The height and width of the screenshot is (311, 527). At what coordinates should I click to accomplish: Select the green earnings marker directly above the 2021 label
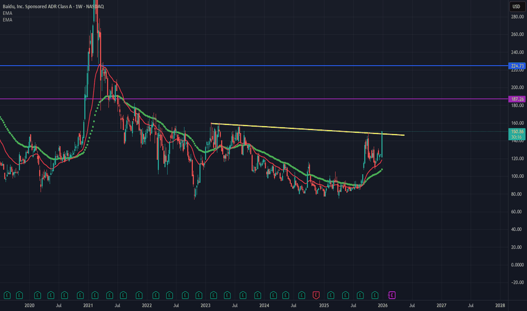point(95,295)
